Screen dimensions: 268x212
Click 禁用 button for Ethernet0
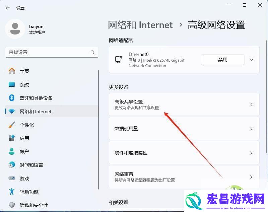pyautogui.click(x=222, y=60)
